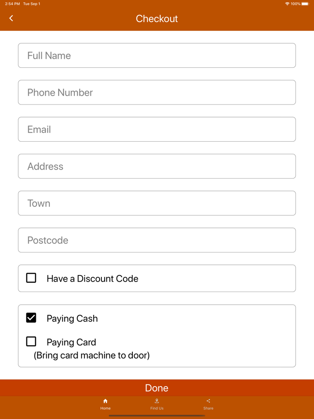Tap the Find Us location pin icon
This screenshot has height=419, width=314.
157,401
